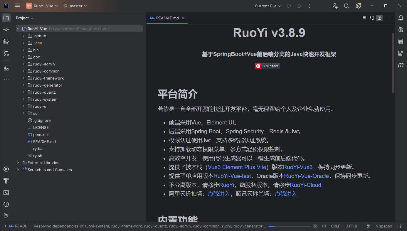Expand Scratches and Consoles node
The image size is (407, 231).
click(18, 170)
